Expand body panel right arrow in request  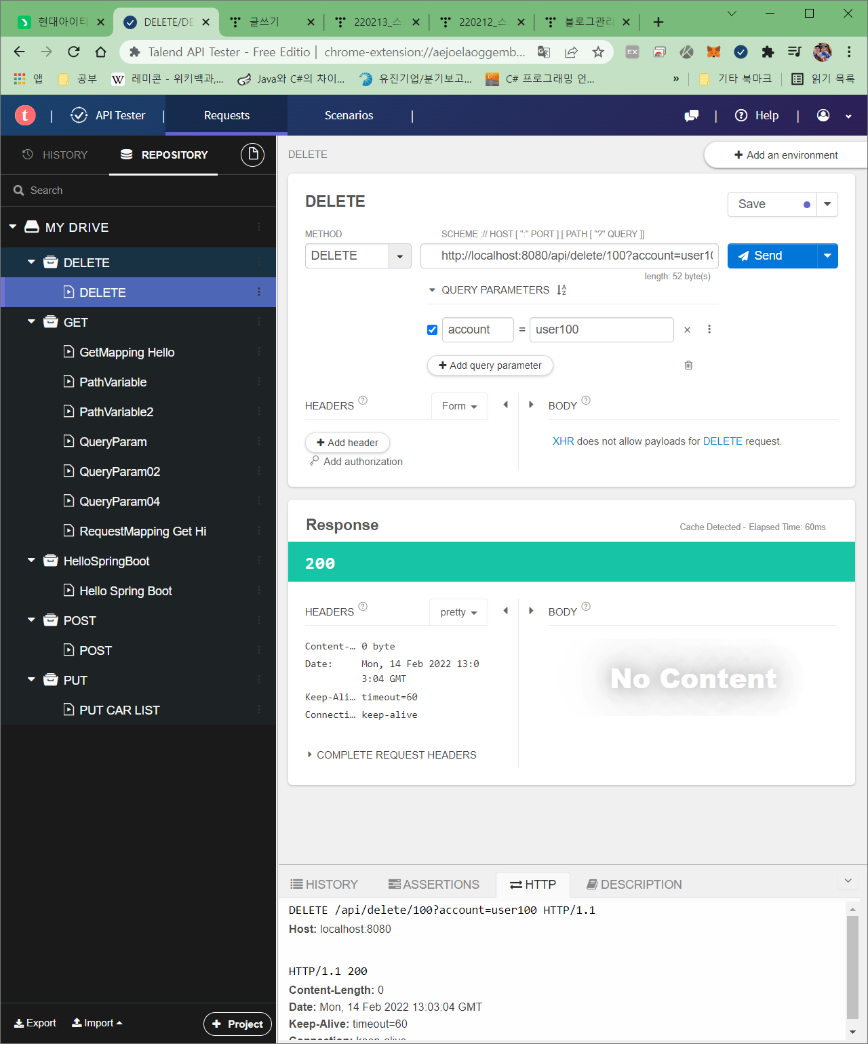click(531, 405)
